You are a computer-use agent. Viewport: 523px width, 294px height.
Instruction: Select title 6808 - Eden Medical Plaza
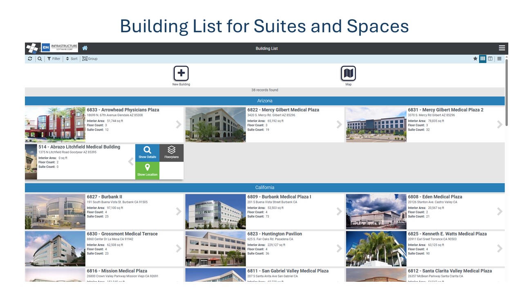[x=435, y=197]
